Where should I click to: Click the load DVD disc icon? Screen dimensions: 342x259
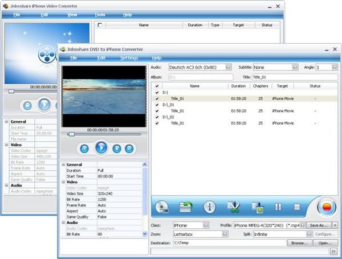162,208
